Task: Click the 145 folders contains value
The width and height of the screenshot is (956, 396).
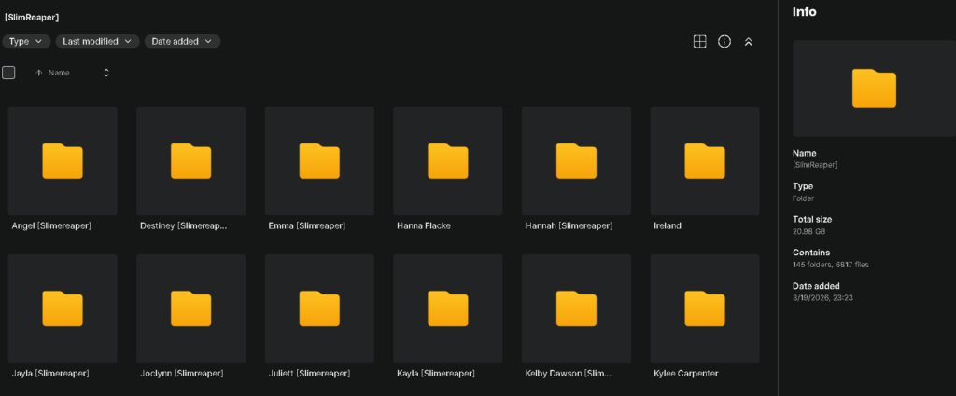Action: (831, 265)
